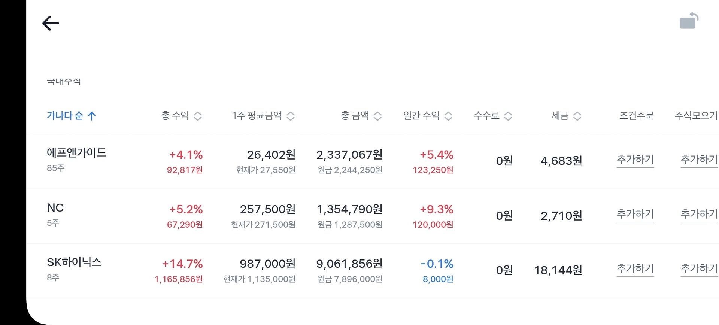The image size is (719, 325).
Task: Tap the screen rotate icon
Action: (689, 21)
